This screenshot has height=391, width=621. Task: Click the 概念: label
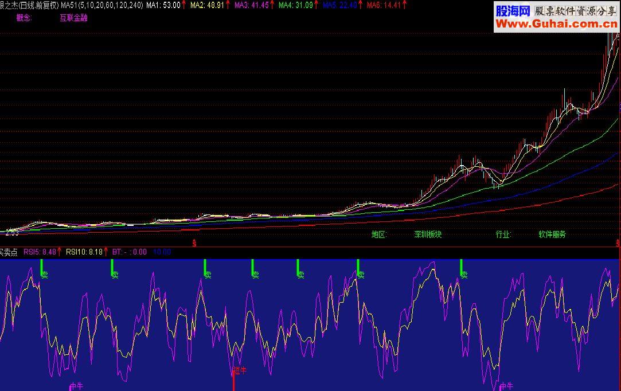pos(24,18)
